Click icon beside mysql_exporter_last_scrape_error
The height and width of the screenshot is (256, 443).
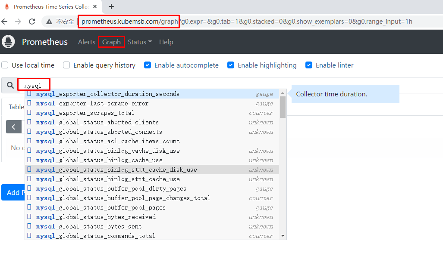click(29, 103)
